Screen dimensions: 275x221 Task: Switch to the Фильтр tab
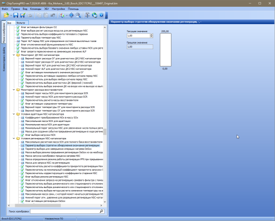(x=22, y=23)
